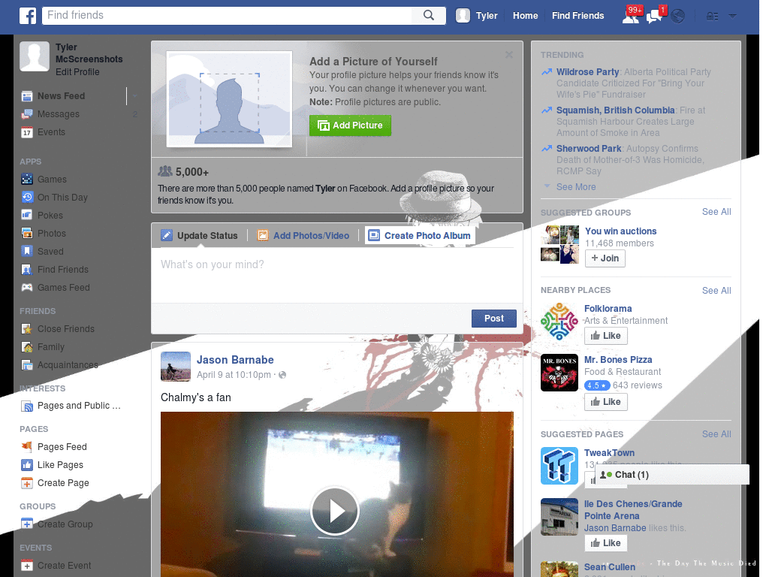Viewport: 769px width, 577px height.
Task: Open the Photos app icon
Action: [x=27, y=234]
